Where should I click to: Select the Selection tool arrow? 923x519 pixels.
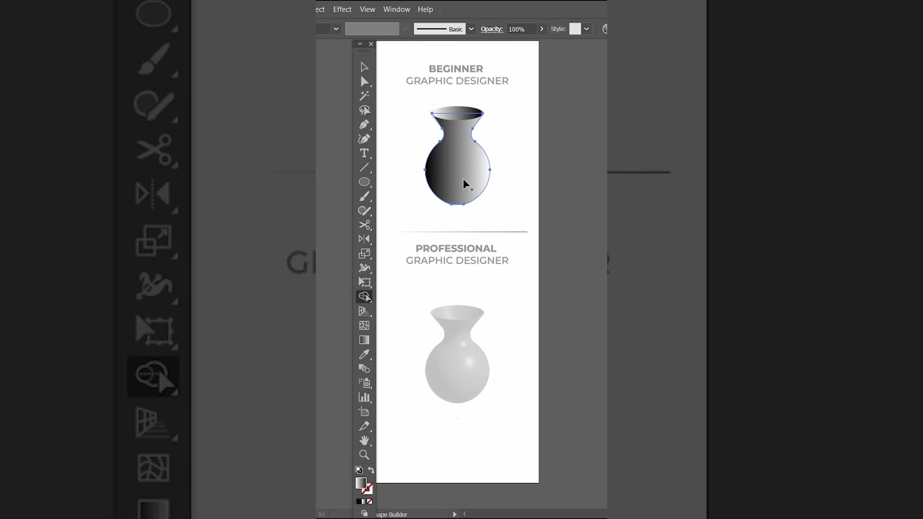point(364,67)
